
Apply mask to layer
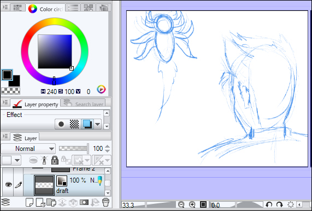click(95, 202)
